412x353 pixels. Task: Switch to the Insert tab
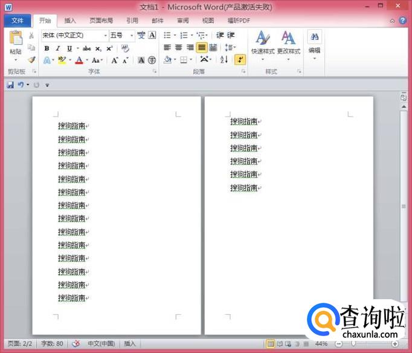[70, 21]
